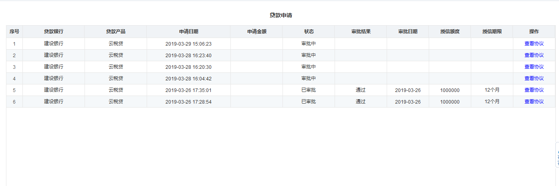Click the 审批结果 column header
Screen dimensions: 559x186
361,32
